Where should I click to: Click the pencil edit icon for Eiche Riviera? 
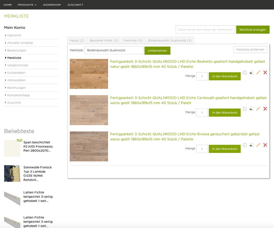point(258,145)
